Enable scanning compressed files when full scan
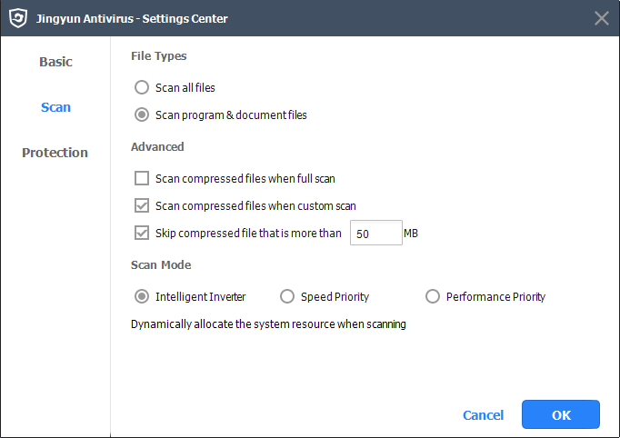620x438 pixels. 141,179
